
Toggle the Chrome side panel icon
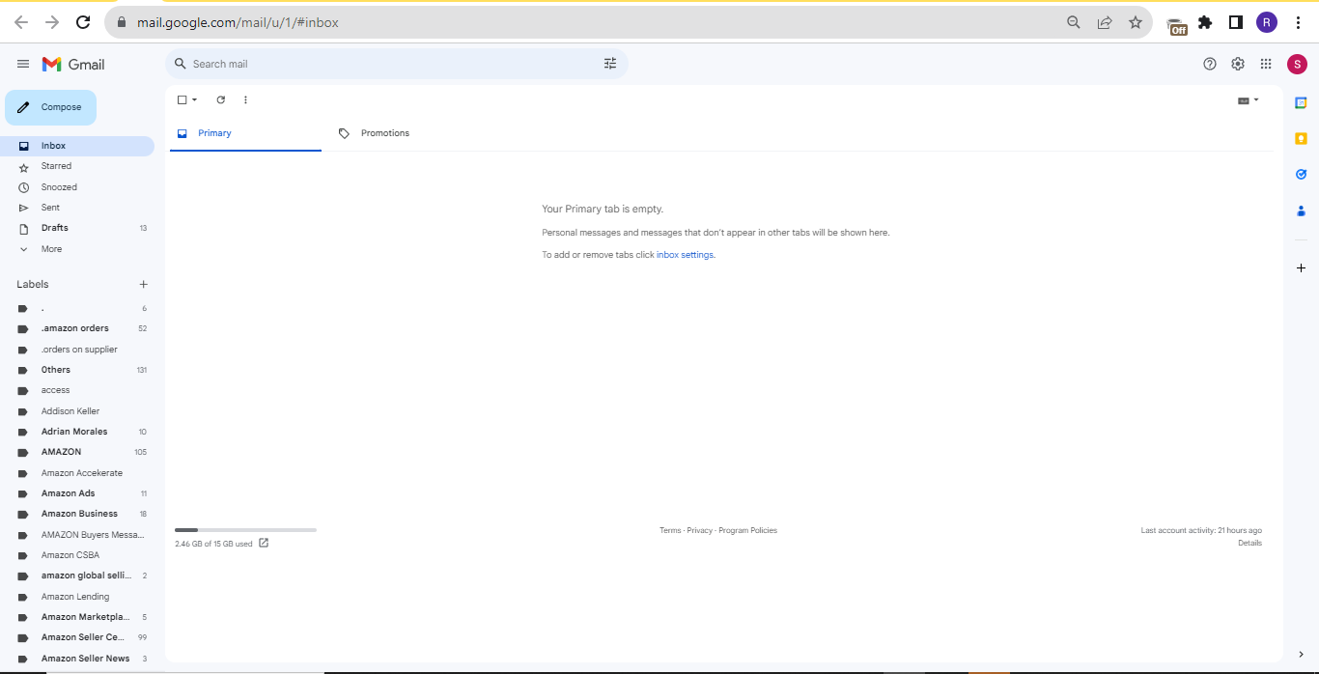click(1235, 22)
